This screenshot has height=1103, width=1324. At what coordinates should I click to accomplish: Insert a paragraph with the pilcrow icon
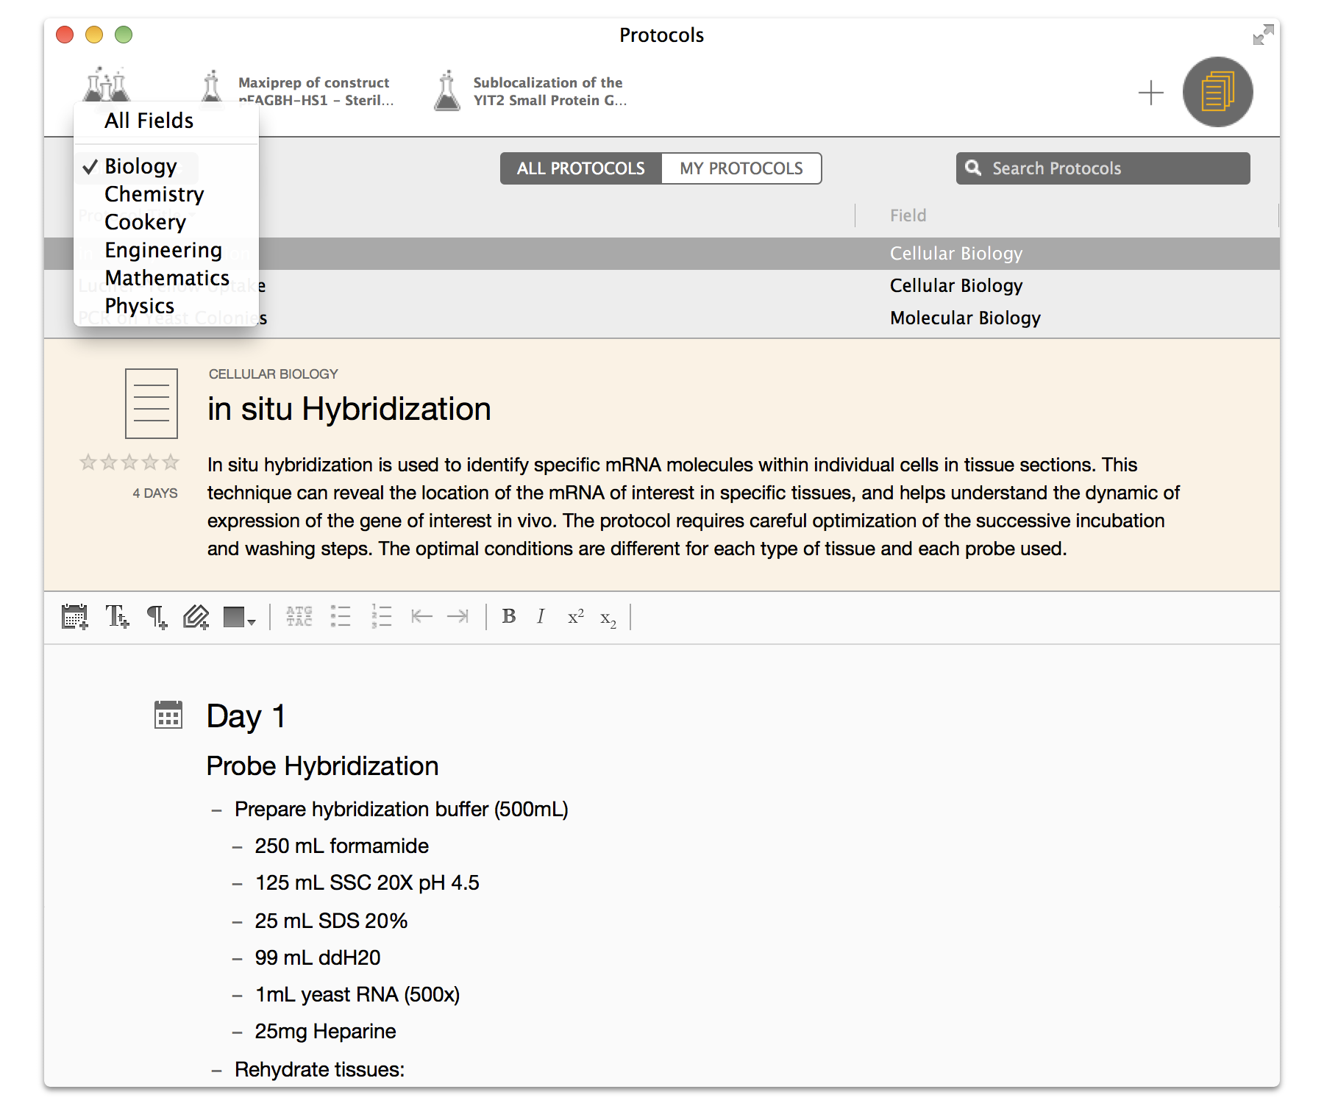coord(157,617)
